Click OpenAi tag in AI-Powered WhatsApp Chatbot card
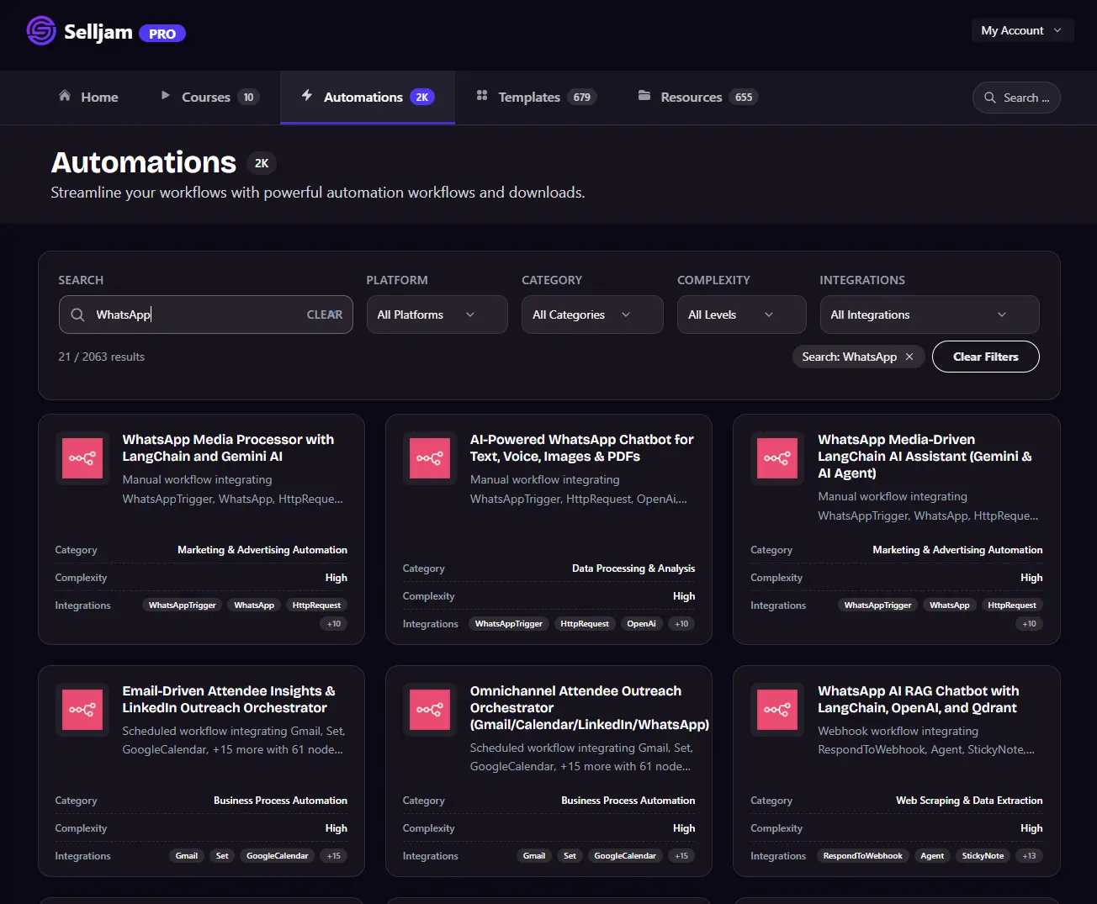 641,624
